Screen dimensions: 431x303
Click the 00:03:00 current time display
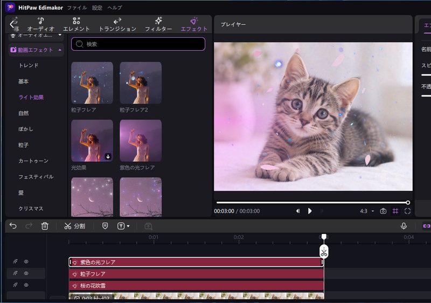224,211
